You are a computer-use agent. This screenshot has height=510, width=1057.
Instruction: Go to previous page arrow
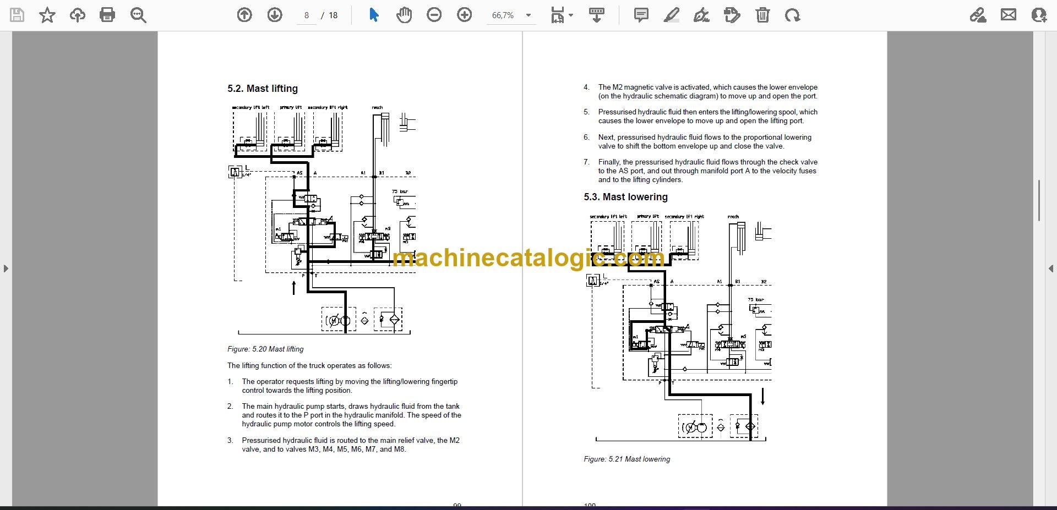244,15
